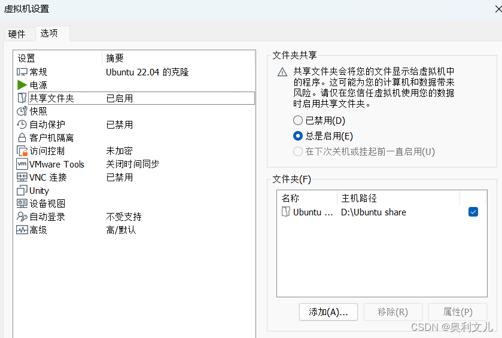Click the Snapshots (快照) clock-wrench icon

(22, 111)
